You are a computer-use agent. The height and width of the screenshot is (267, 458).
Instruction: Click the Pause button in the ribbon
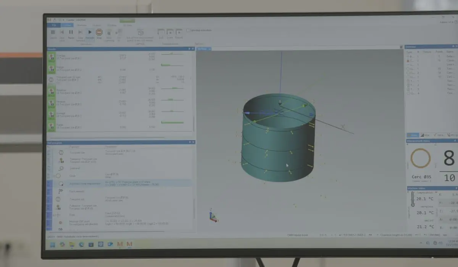pos(71,32)
